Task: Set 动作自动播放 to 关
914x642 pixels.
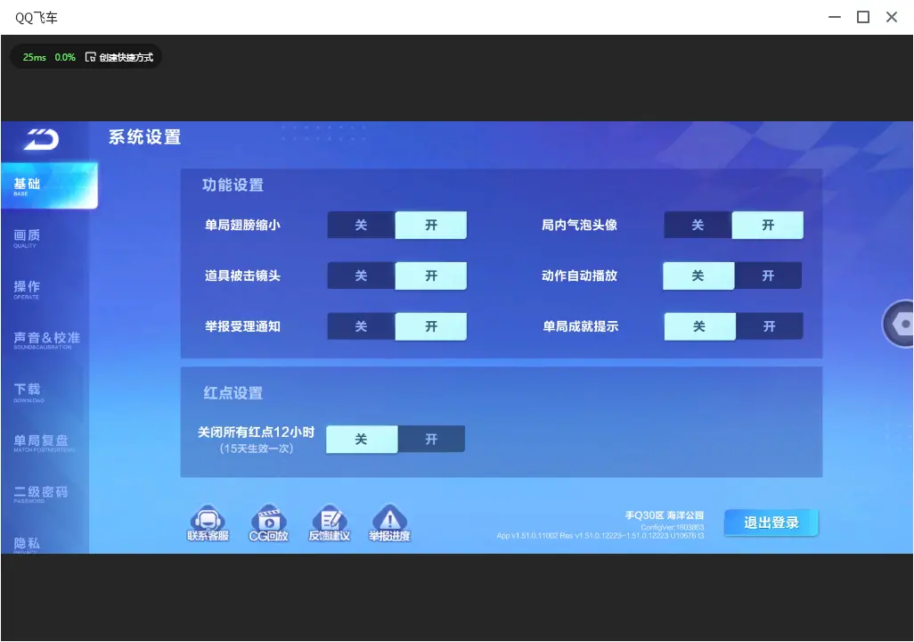Action: 698,276
